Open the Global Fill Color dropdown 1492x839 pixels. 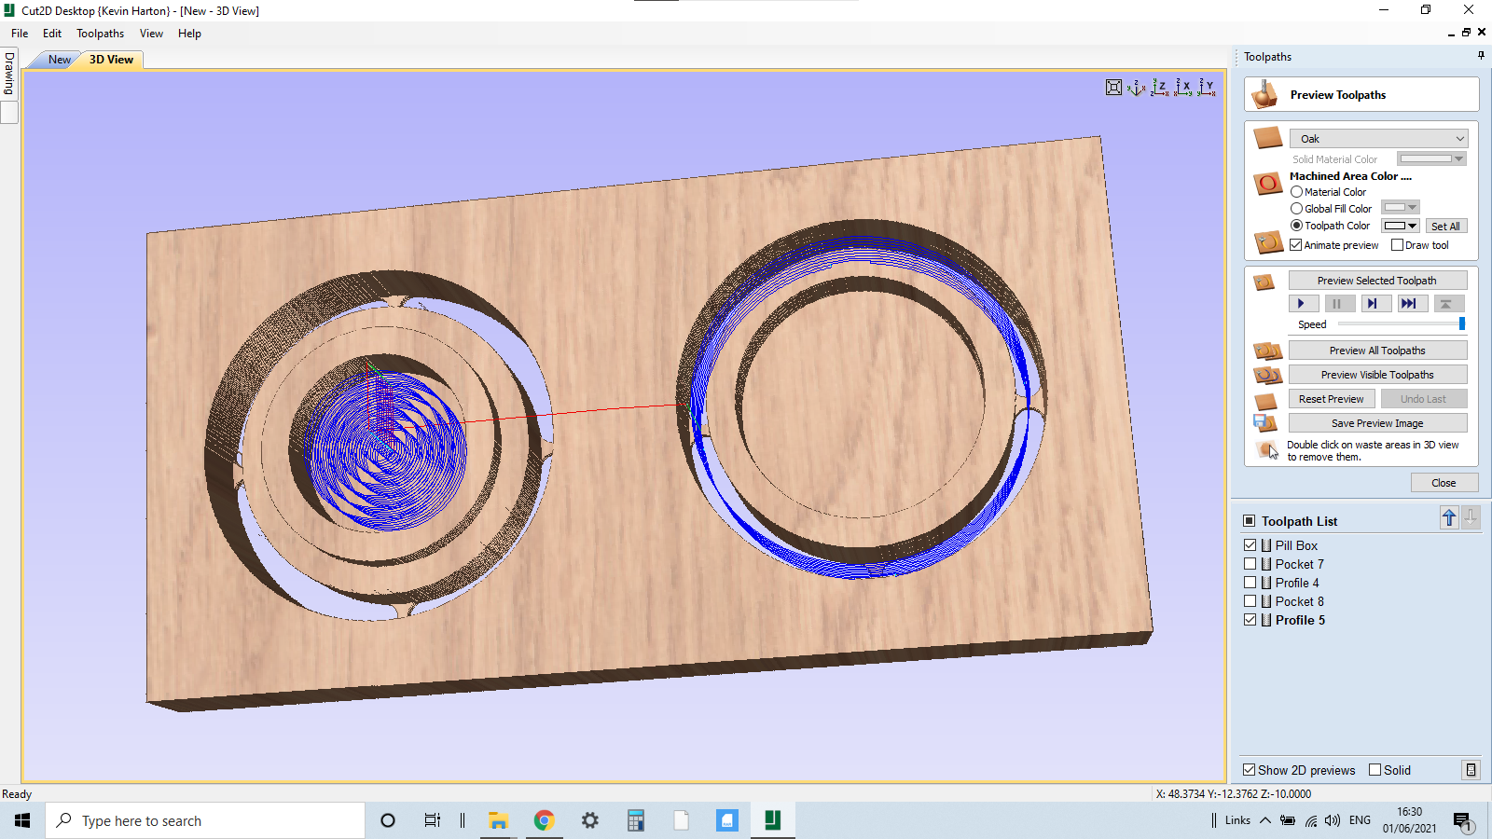point(1411,208)
